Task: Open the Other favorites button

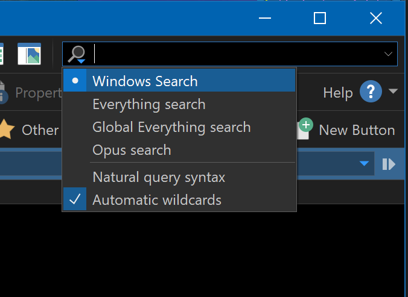Action: coord(29,130)
